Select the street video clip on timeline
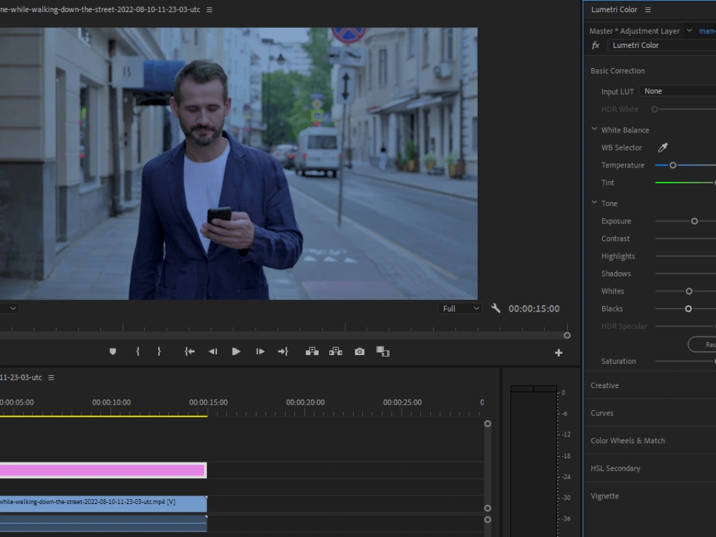Screen dimensions: 716x537 click(103, 503)
